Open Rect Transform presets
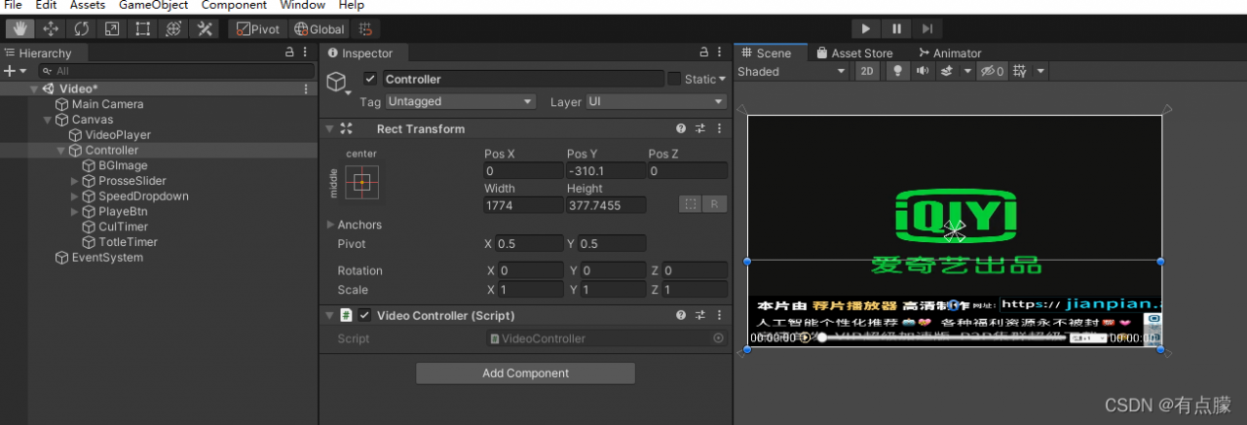 pyautogui.click(x=700, y=128)
